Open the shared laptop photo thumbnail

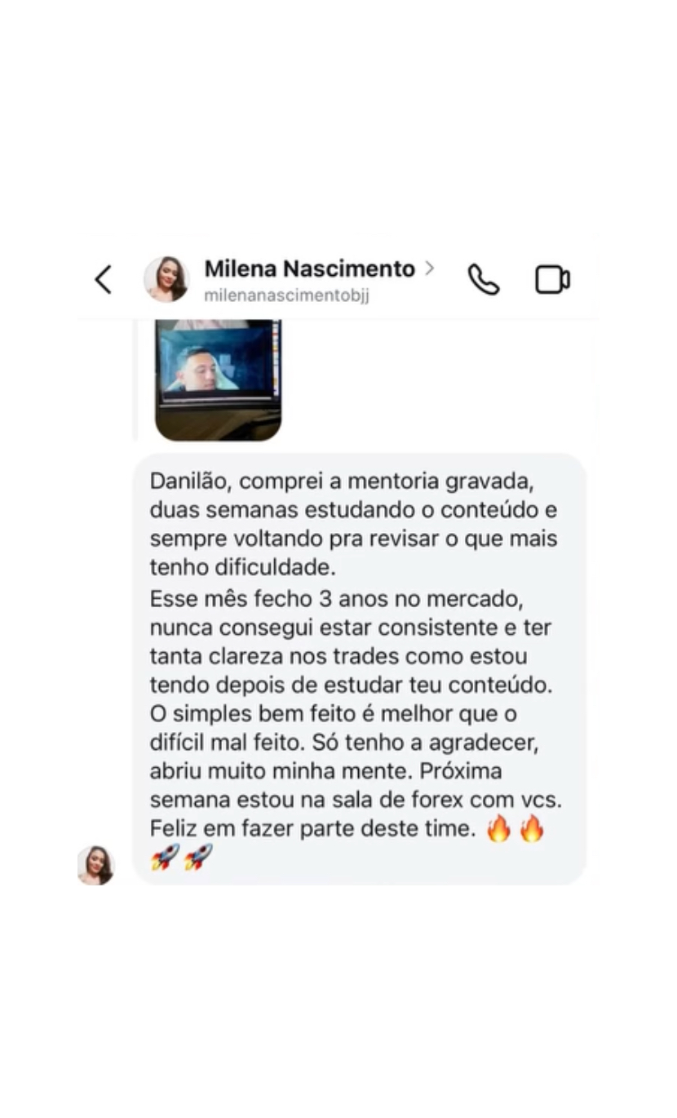click(218, 380)
